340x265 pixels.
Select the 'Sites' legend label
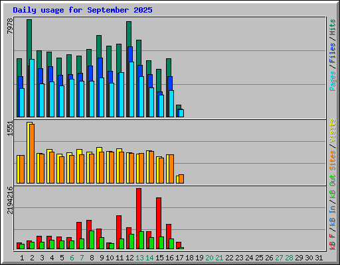tap(333, 160)
